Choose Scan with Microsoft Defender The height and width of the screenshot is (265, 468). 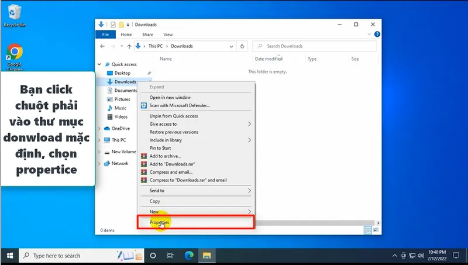pos(196,105)
